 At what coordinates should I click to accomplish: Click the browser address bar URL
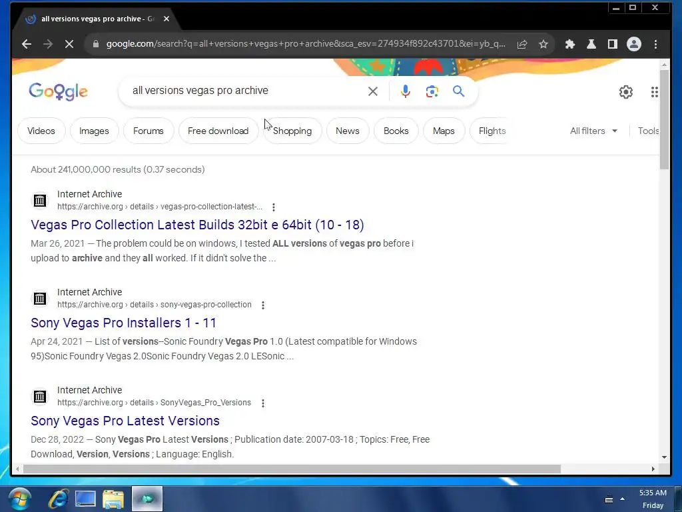pos(305,44)
